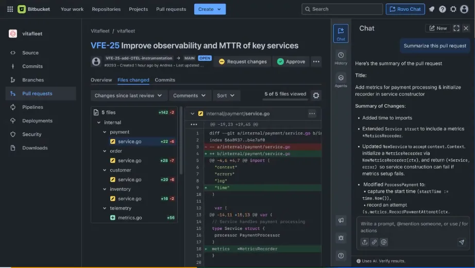Collapse the inventory folder
This screenshot has height=268, width=475.
tap(105, 189)
